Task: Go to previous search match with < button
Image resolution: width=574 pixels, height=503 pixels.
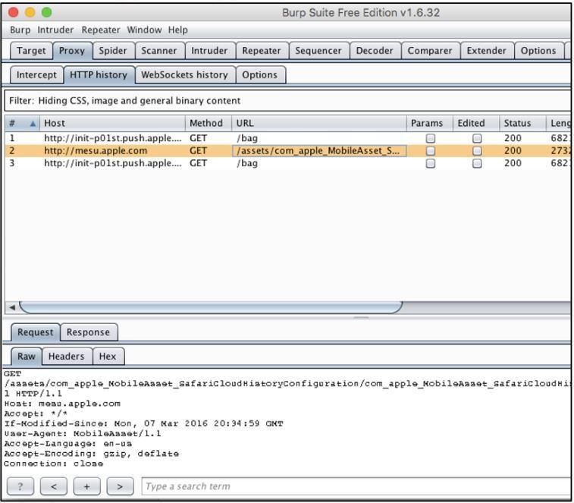Action: coord(54,486)
